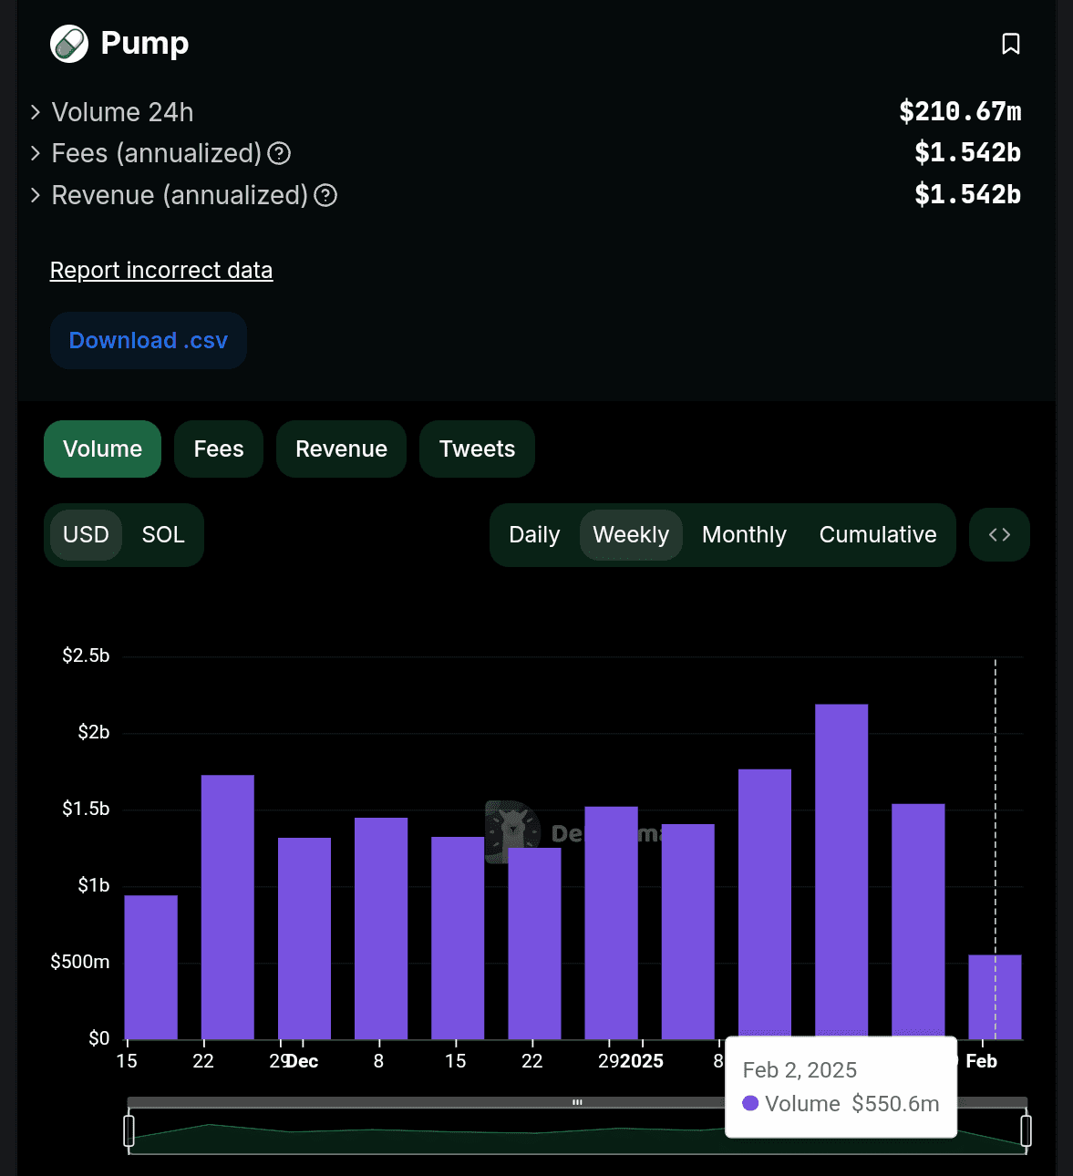Viewport: 1073px width, 1176px height.
Task: Expand the Fees (annualized) row
Action: 35,153
